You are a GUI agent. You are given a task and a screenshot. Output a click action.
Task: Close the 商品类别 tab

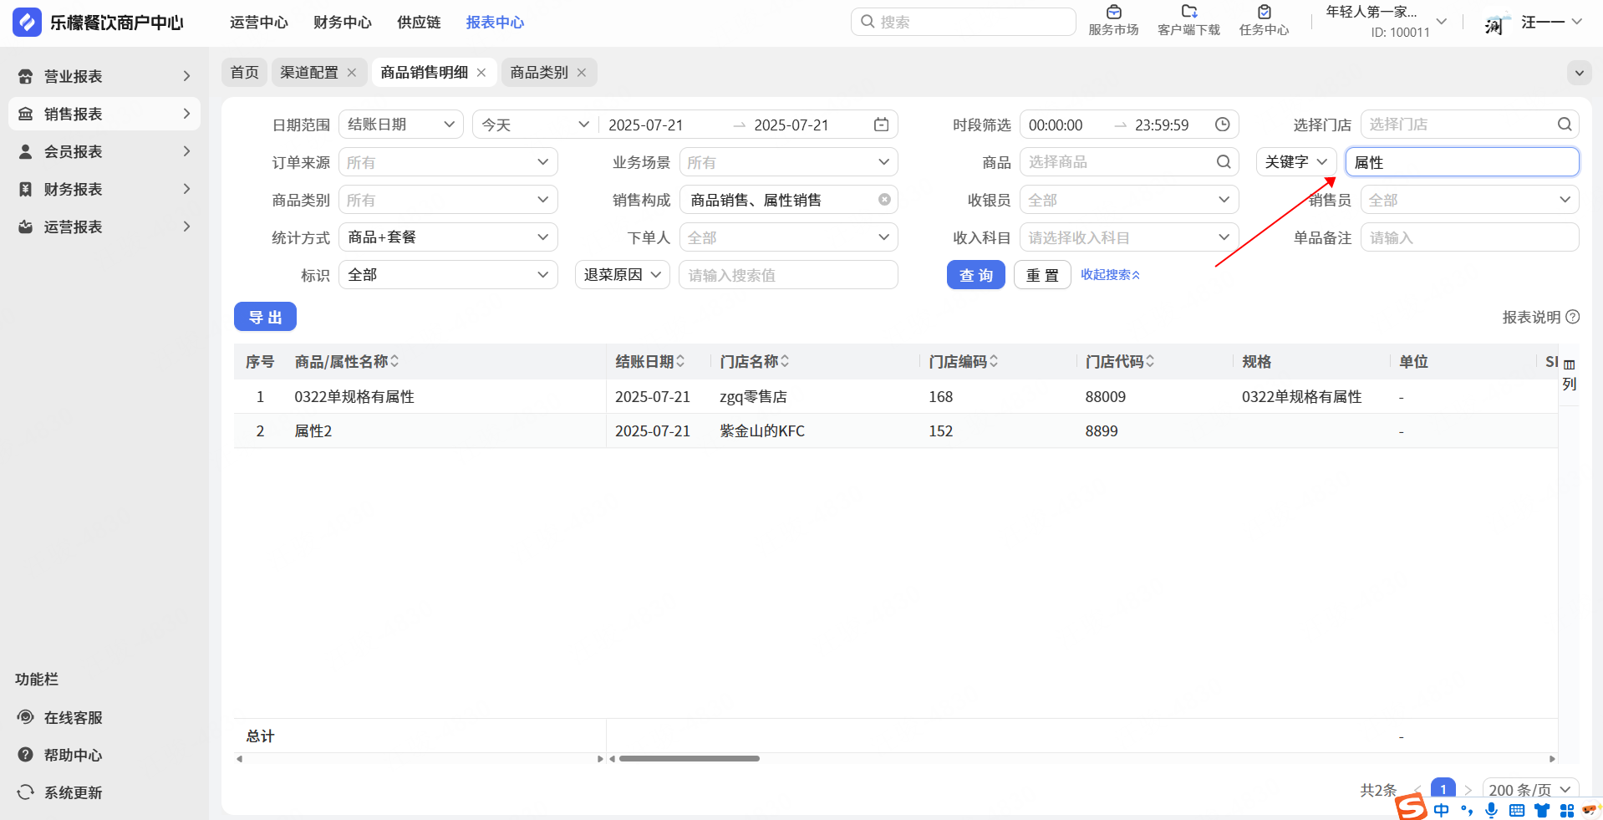click(582, 73)
